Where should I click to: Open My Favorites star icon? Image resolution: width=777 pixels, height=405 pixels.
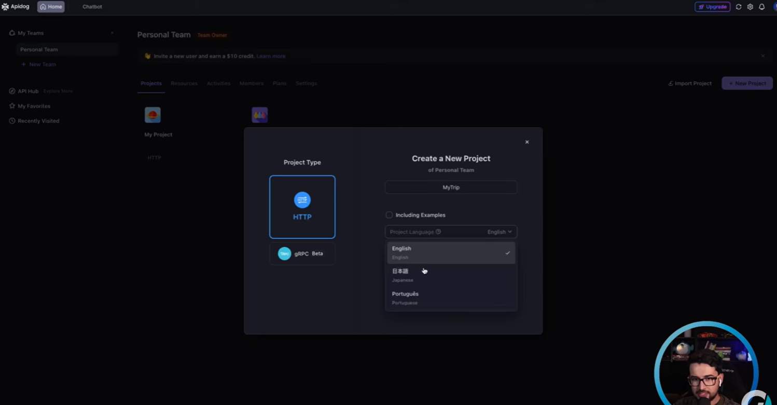[x=12, y=106]
